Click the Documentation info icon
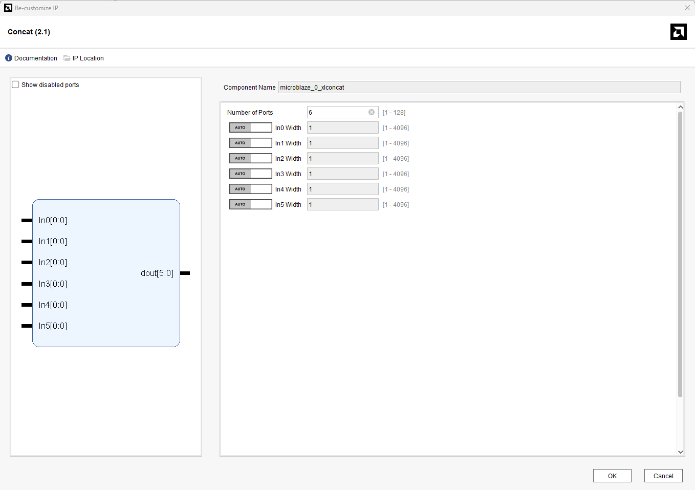Image resolution: width=695 pixels, height=490 pixels. point(9,58)
